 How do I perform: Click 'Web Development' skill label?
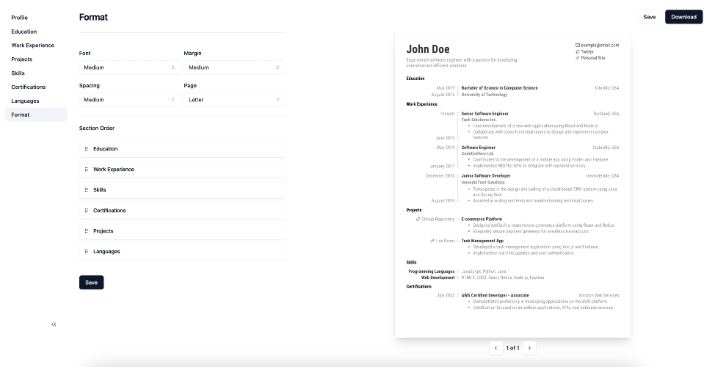pos(438,277)
